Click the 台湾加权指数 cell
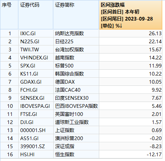165x161 pixels. 76,50
